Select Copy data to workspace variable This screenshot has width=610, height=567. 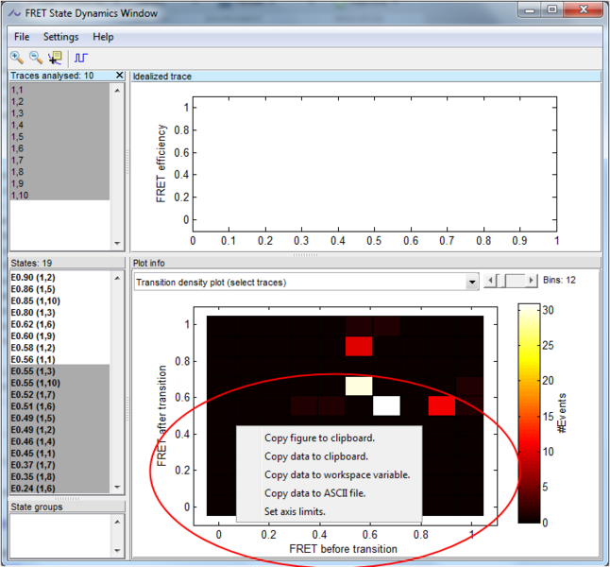[x=336, y=474]
